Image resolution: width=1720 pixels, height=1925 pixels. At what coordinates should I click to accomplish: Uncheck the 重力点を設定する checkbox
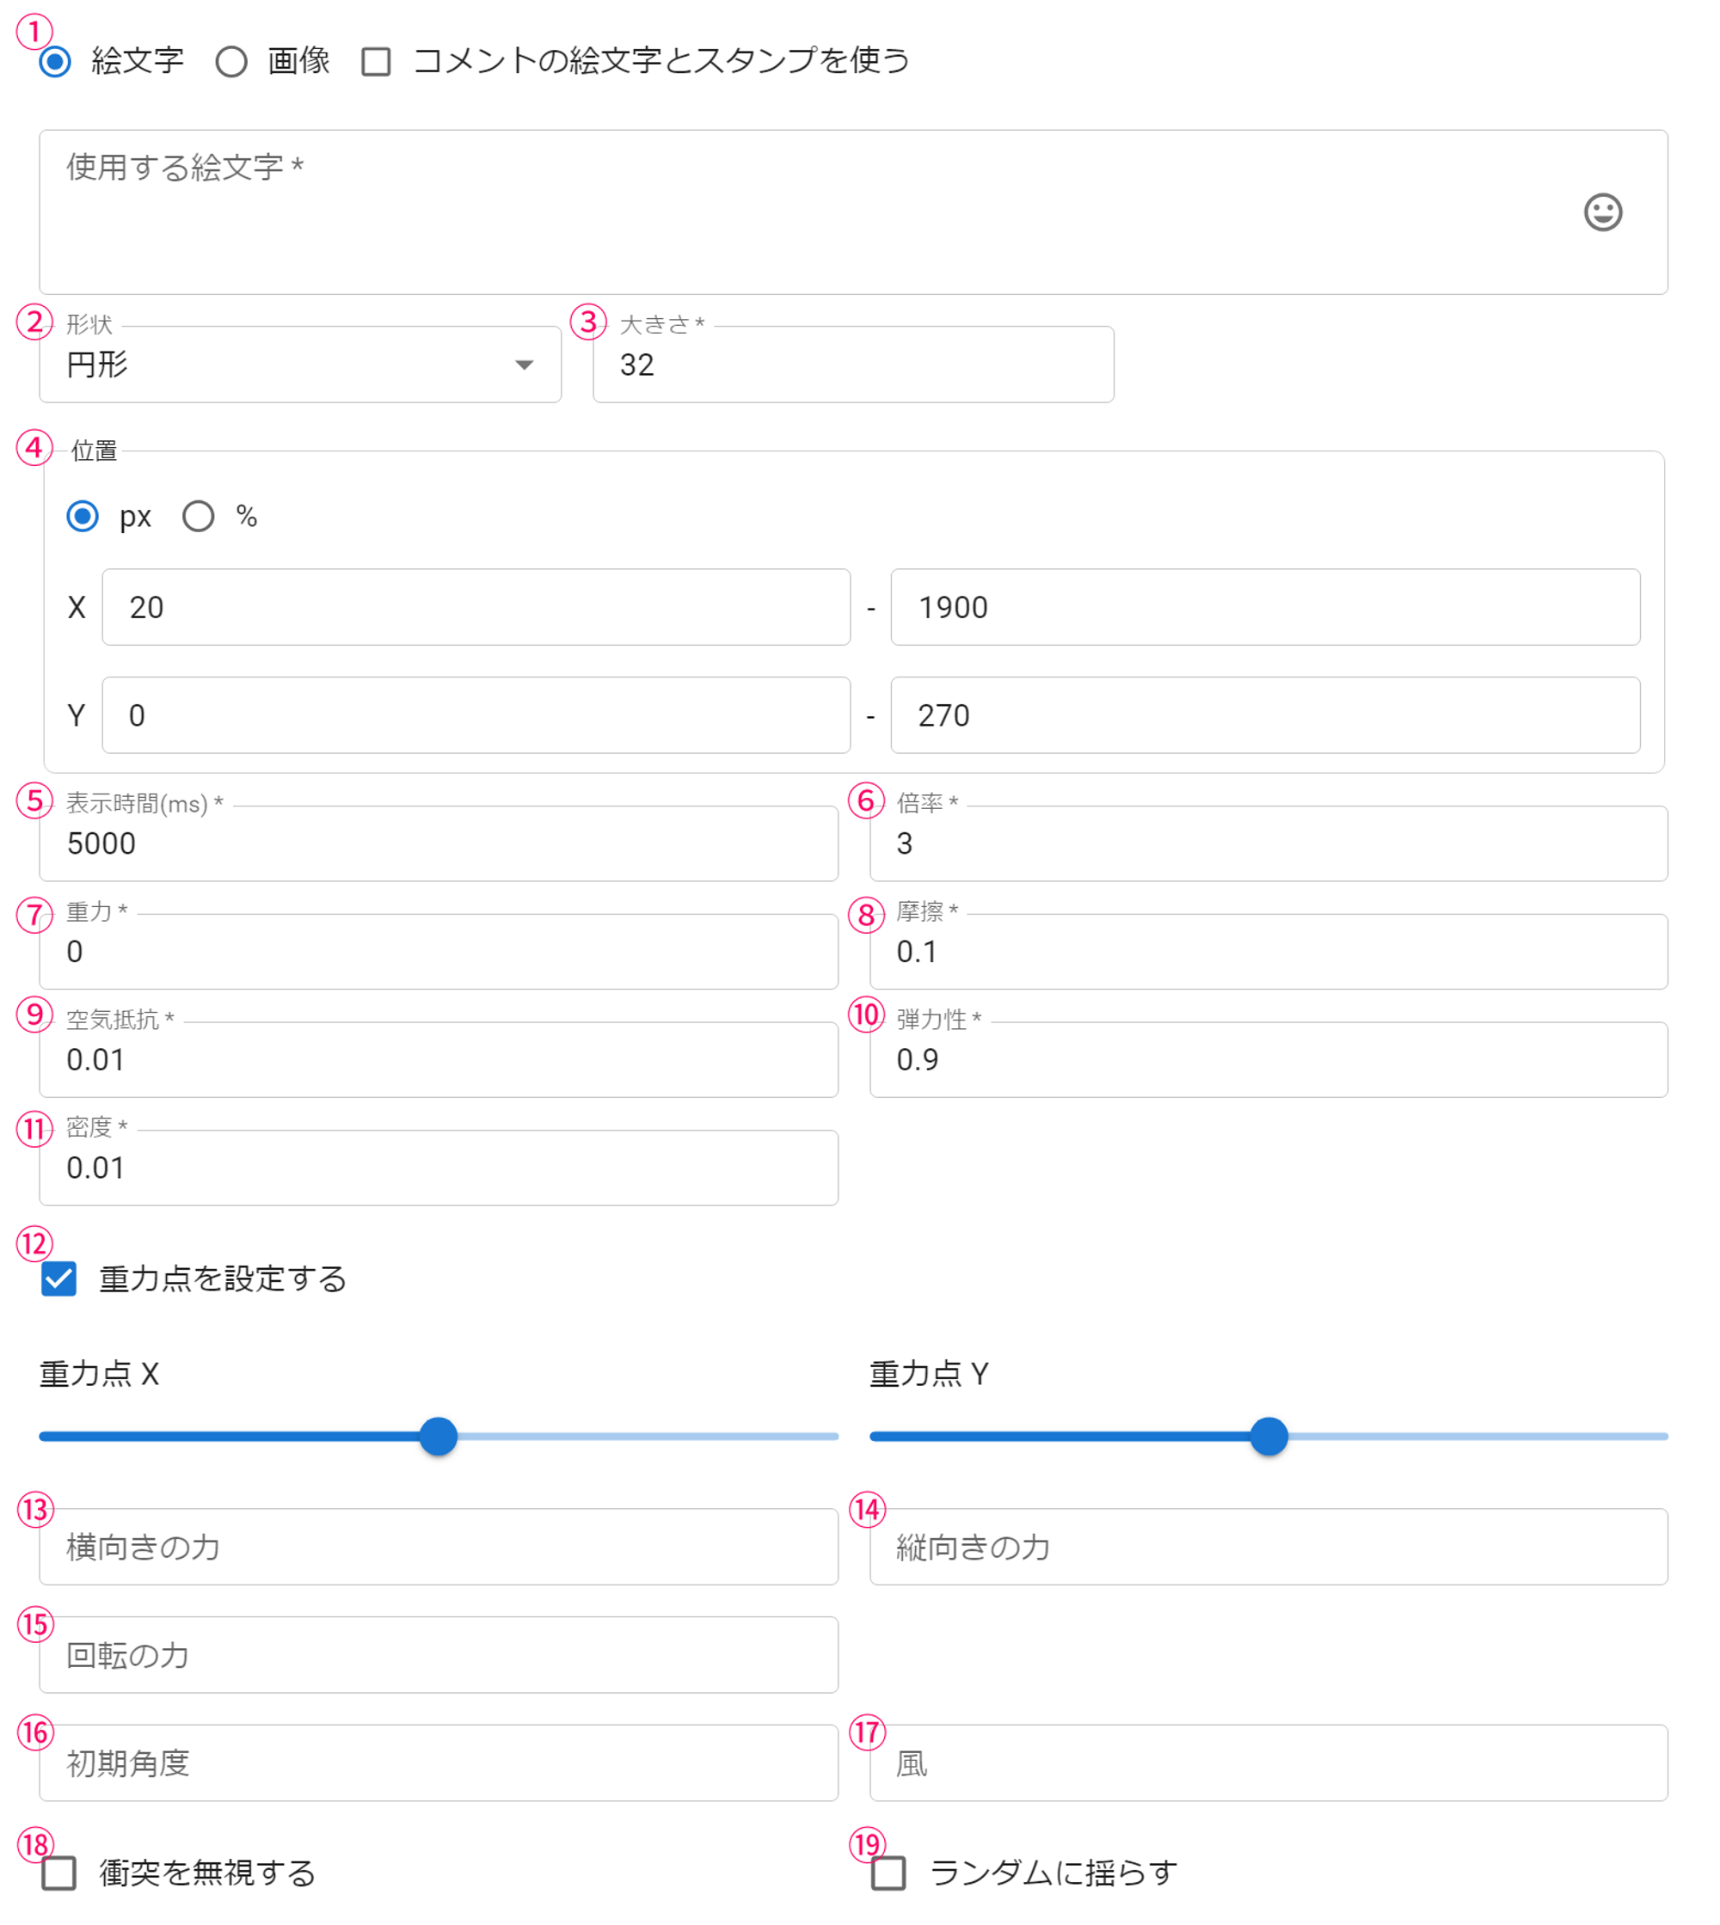click(x=58, y=1279)
